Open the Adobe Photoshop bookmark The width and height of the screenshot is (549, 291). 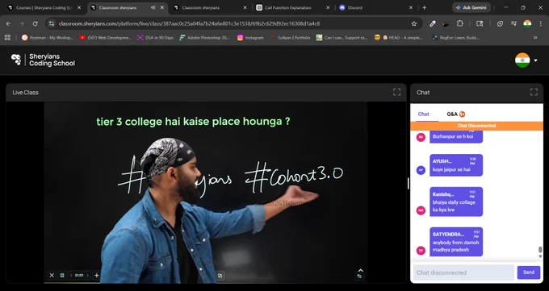pos(204,37)
